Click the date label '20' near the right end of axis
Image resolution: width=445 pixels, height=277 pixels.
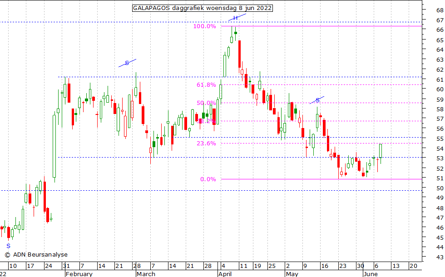[x=414, y=266]
